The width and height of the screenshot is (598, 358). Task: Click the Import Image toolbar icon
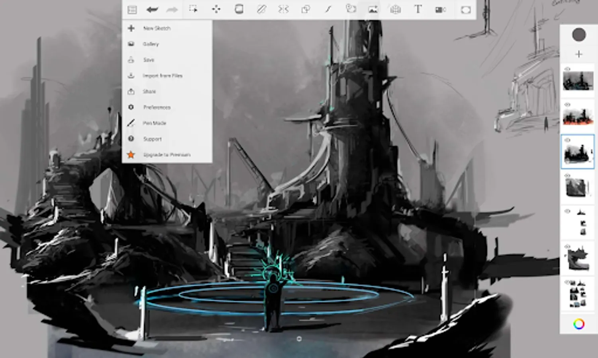click(373, 10)
